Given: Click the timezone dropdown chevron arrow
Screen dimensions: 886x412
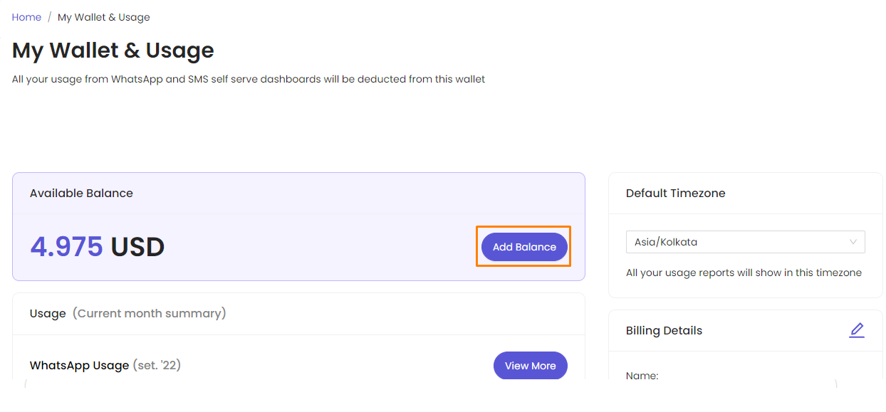Looking at the screenshot, I should [x=853, y=242].
